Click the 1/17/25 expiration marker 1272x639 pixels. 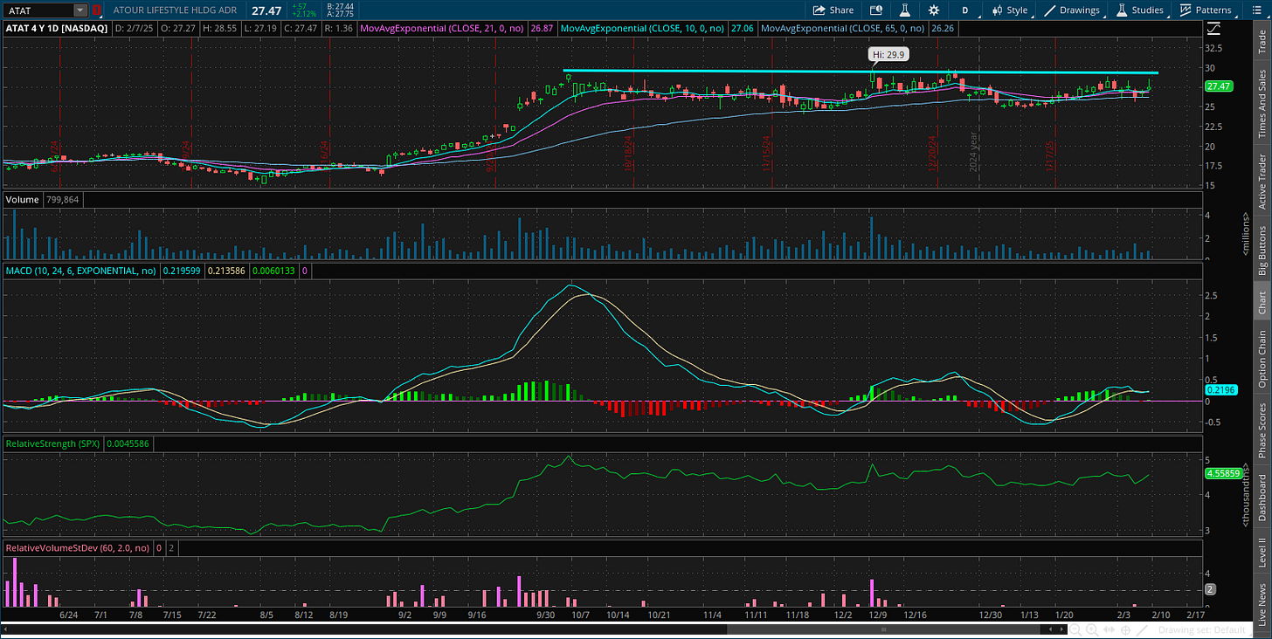point(1051,155)
